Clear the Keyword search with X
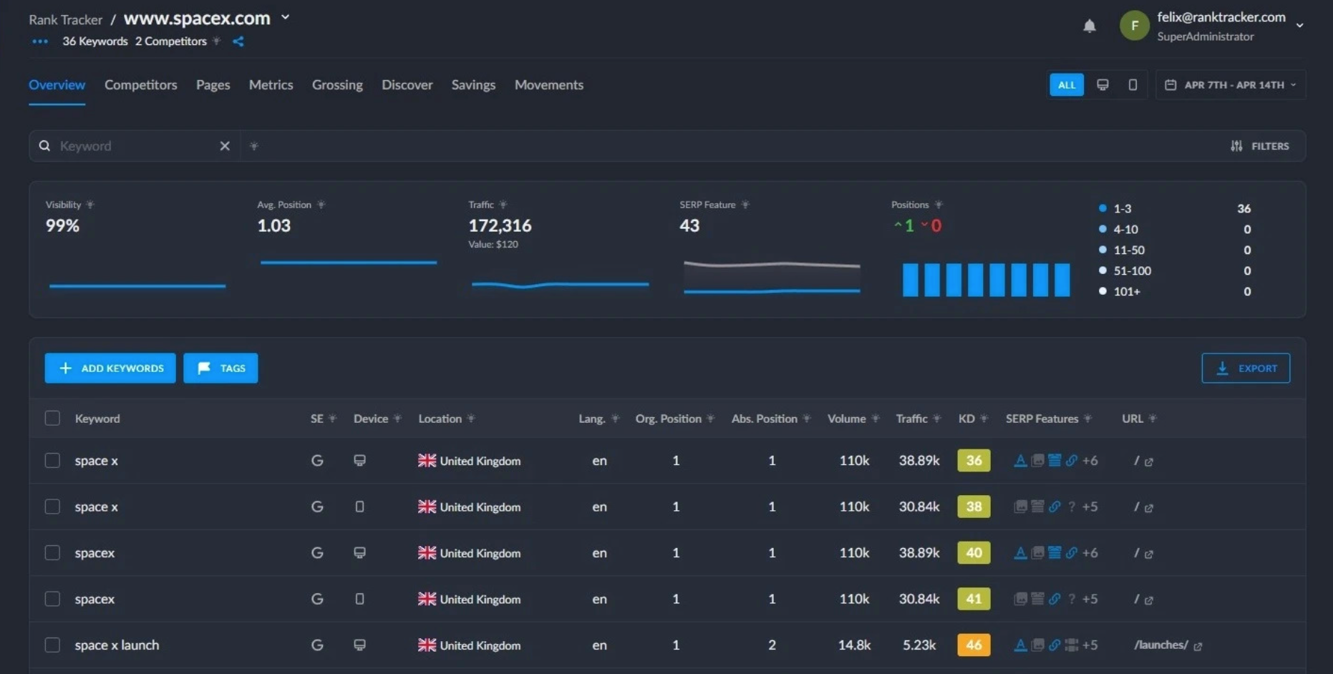The height and width of the screenshot is (674, 1333). pos(225,146)
